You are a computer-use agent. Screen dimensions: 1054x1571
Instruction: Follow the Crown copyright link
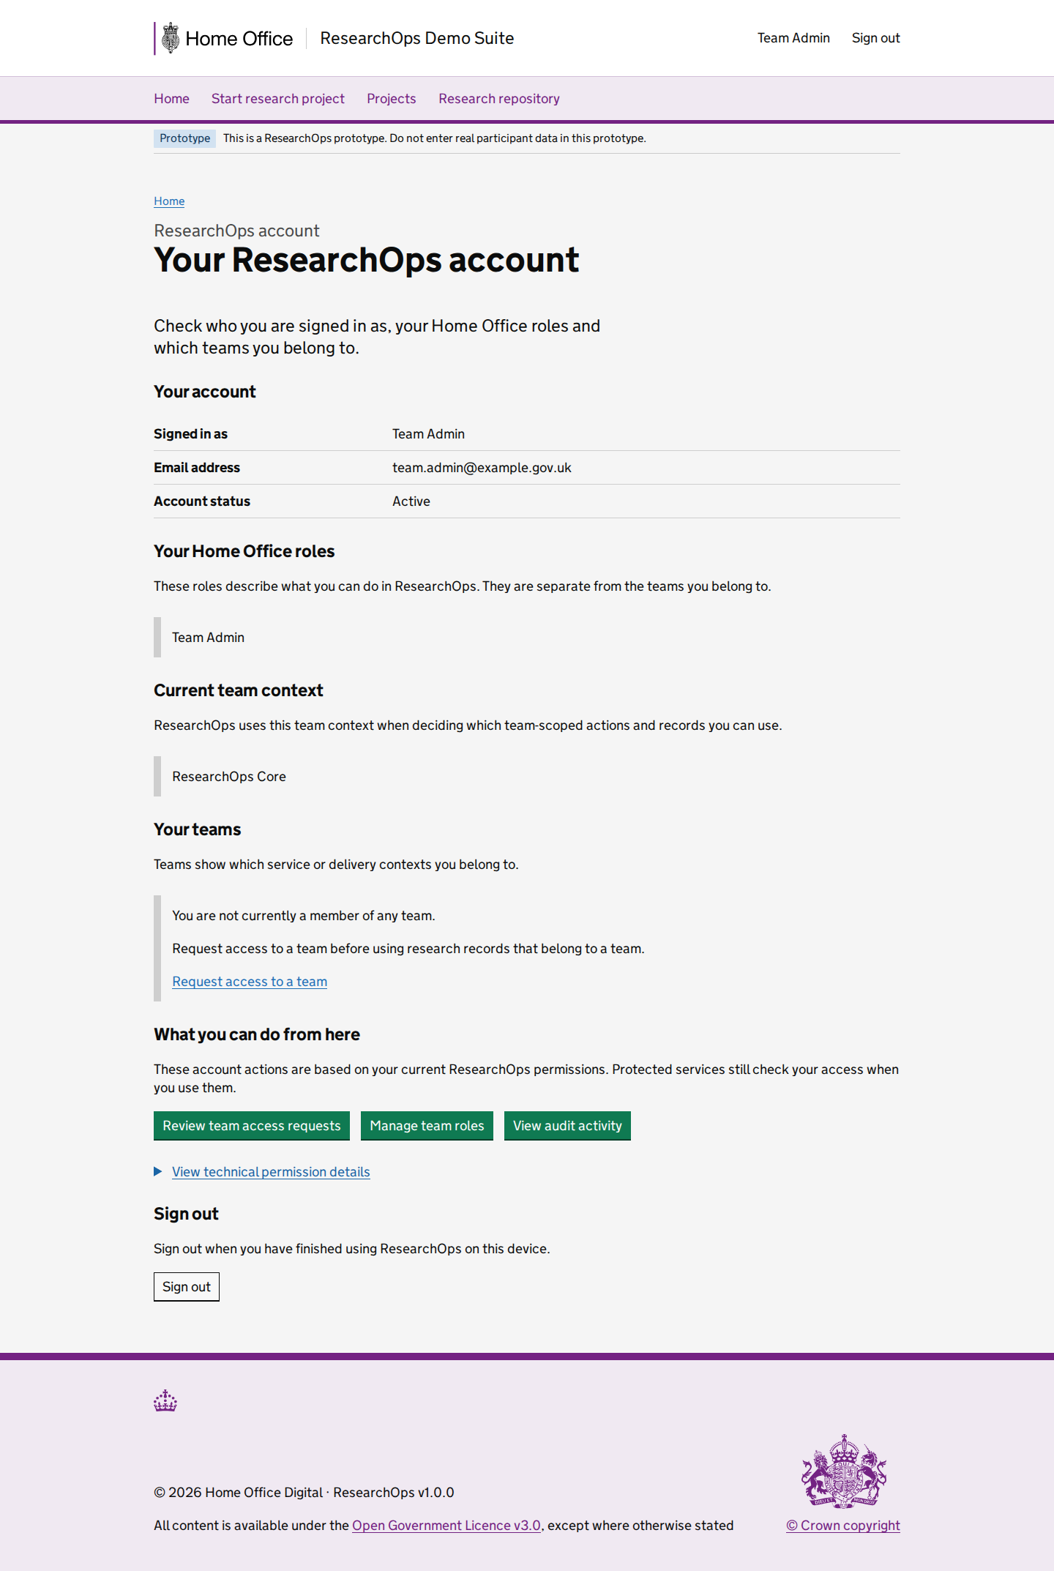(843, 1525)
